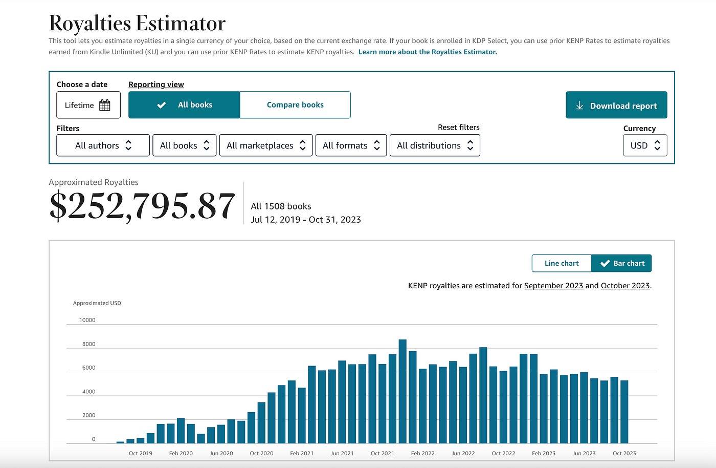Click the tallest bar in the royalties chart
716x468 pixels.
[402, 392]
